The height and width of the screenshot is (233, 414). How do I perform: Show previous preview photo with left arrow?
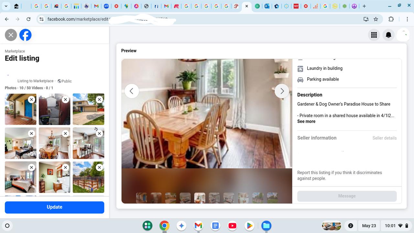coord(132,91)
